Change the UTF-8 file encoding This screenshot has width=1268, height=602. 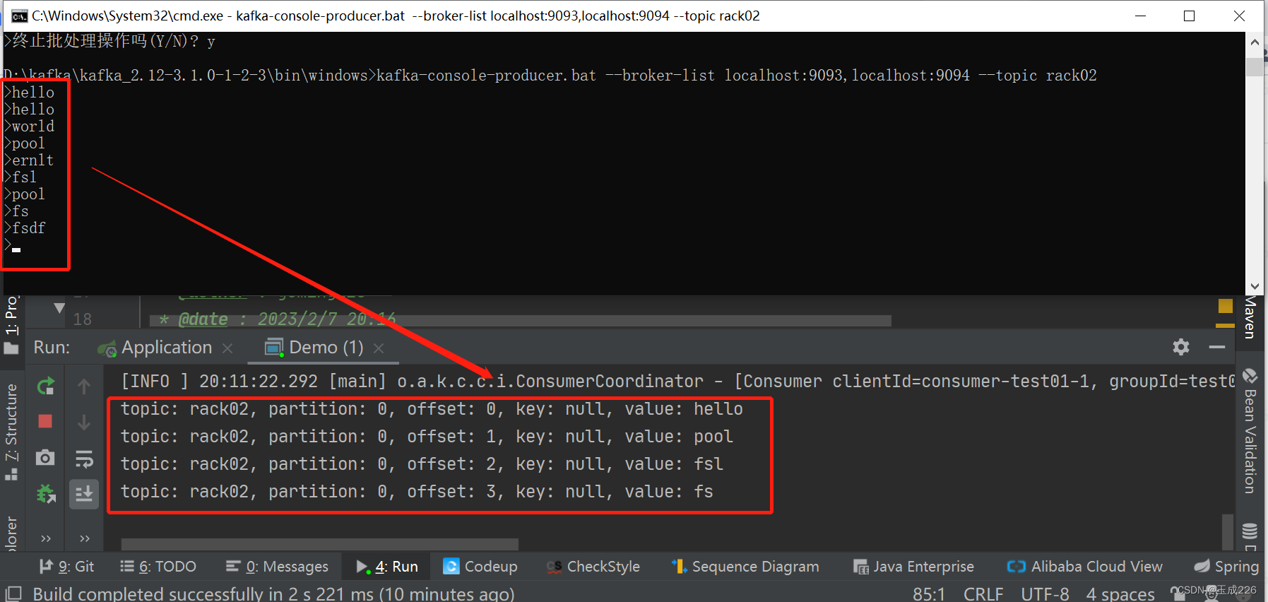pos(1045,594)
